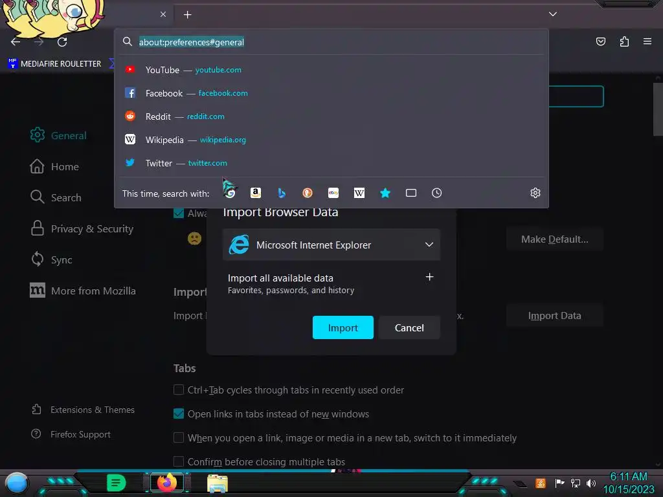Open More from Mozilla category
663x497 pixels.
click(x=83, y=291)
